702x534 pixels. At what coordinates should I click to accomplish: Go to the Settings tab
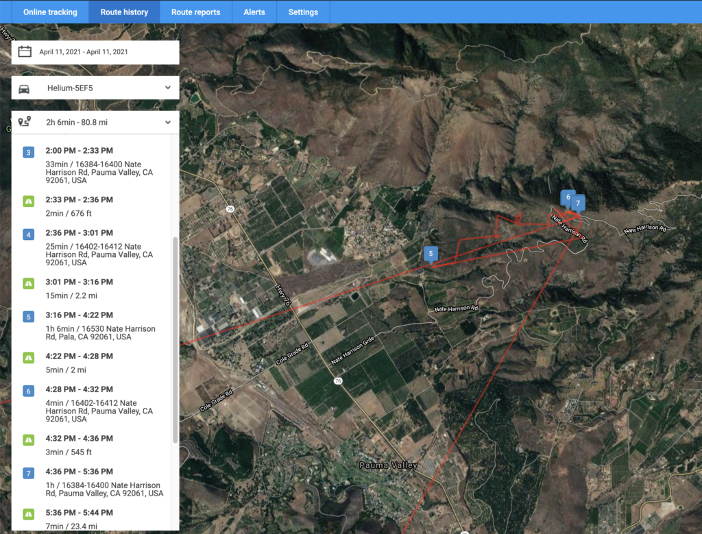(x=303, y=12)
